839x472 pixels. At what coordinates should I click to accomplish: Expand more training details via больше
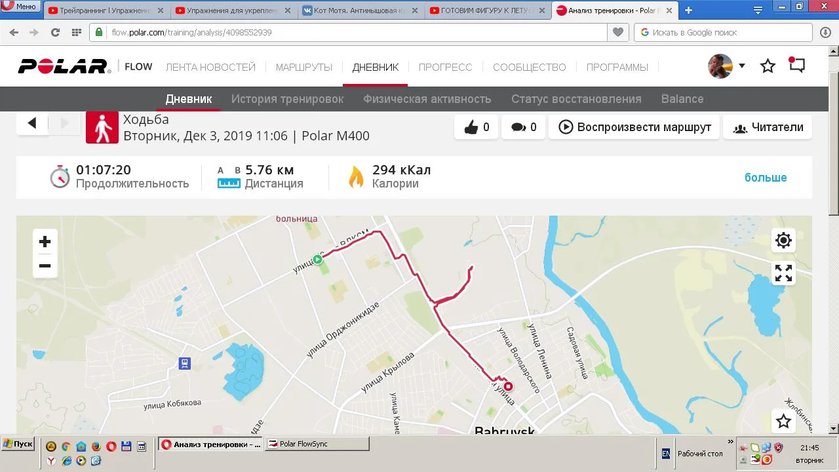(766, 178)
